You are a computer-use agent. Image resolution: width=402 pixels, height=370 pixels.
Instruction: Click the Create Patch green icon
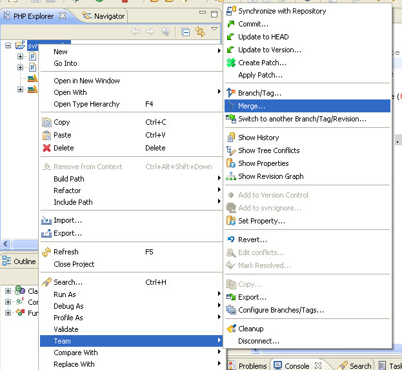pyautogui.click(x=232, y=63)
